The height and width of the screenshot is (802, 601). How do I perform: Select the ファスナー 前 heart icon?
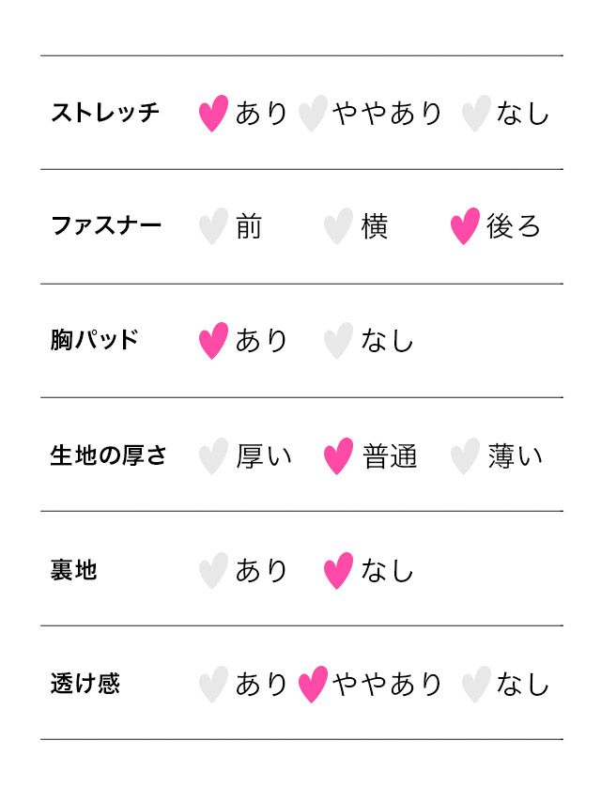coord(213,226)
